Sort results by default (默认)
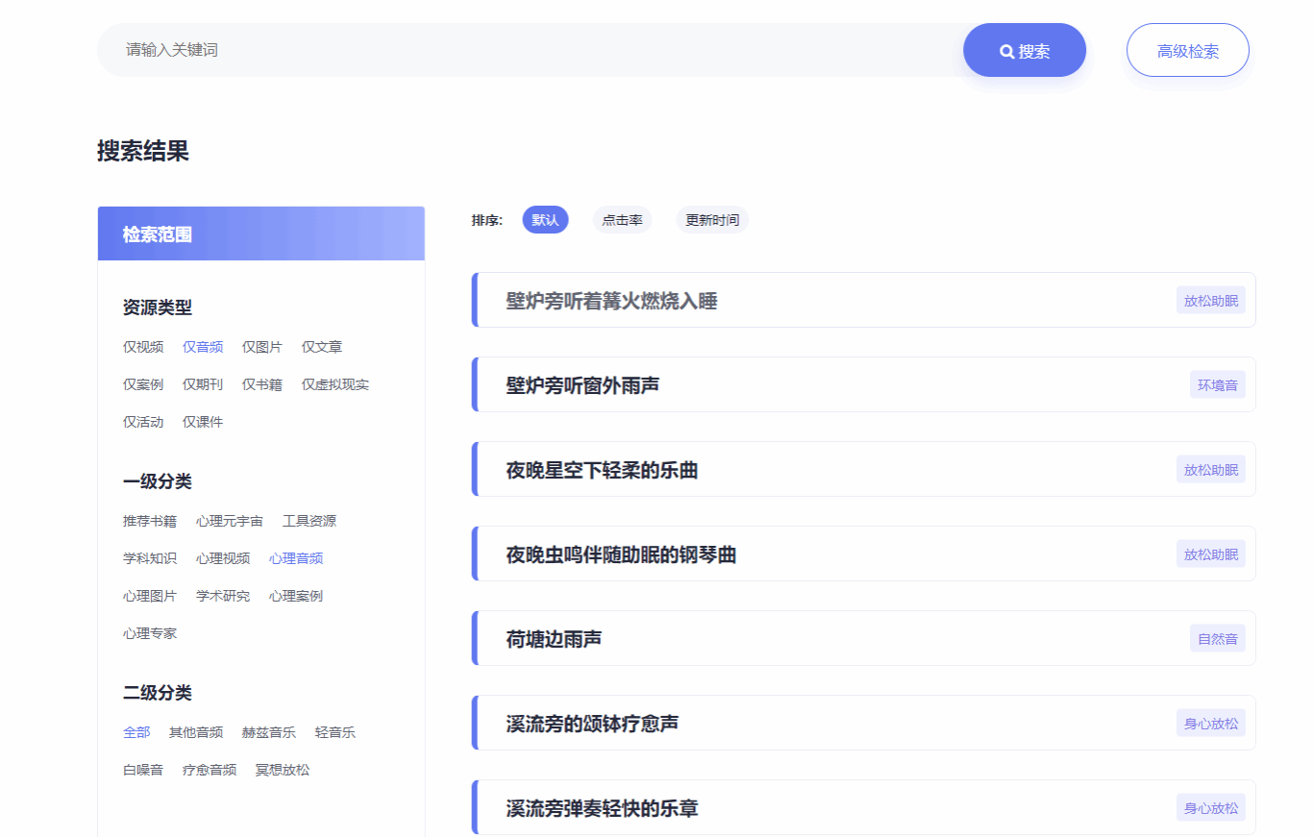Viewport: 1313px width, 837px height. pyautogui.click(x=545, y=220)
